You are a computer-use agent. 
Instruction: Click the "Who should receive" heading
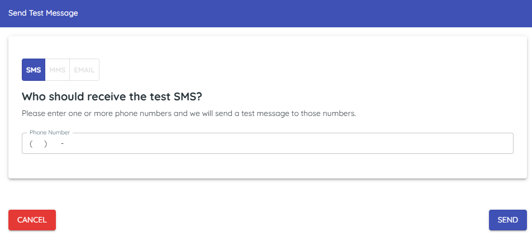pyautogui.click(x=112, y=96)
